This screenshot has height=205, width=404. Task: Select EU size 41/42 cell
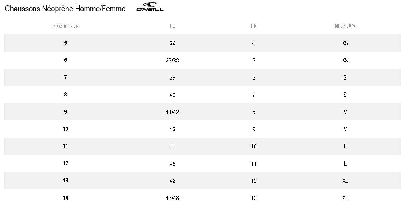(172, 112)
